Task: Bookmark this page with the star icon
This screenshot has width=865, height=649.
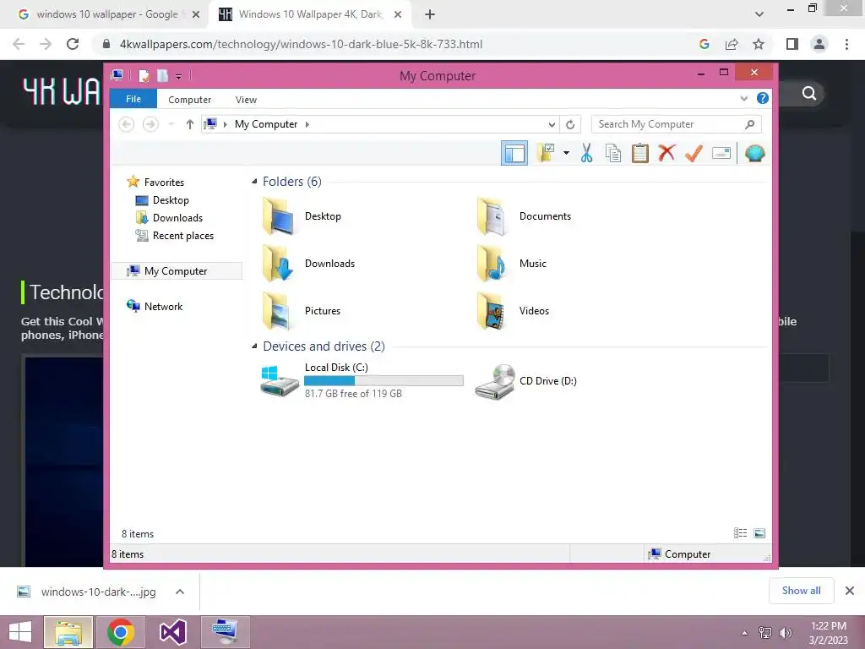Action: coord(759,44)
